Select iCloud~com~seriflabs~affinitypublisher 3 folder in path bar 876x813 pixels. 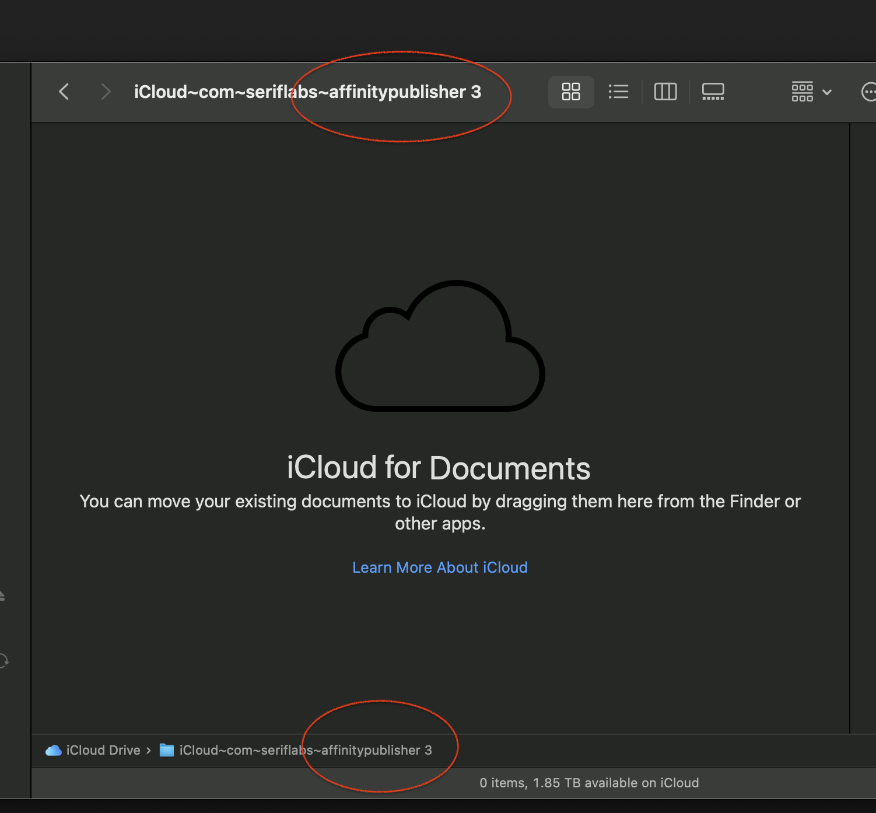click(296, 750)
